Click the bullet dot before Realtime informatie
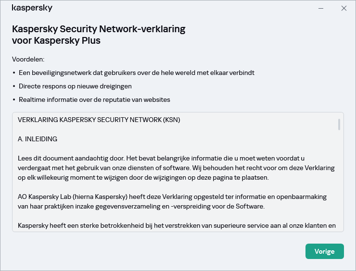 click(x=14, y=100)
